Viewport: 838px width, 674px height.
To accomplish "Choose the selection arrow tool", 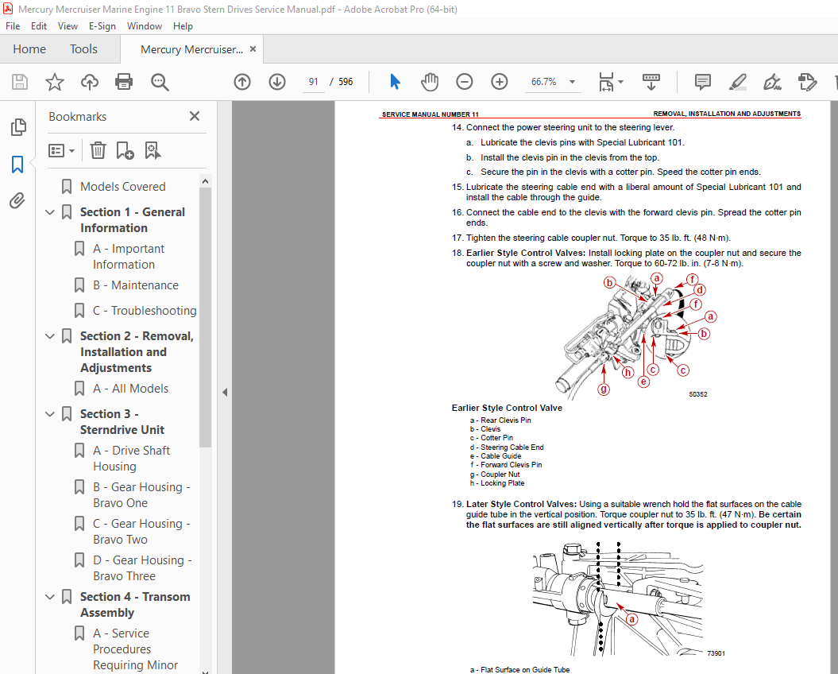I will [x=395, y=82].
